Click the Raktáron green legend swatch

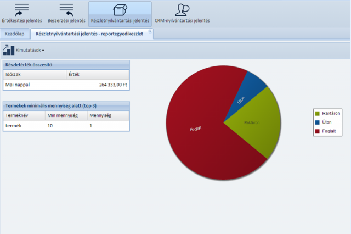coord(318,113)
